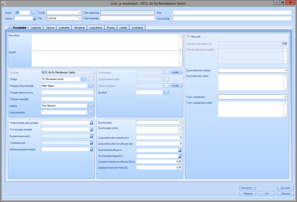Viewport: 297px width, 202px height.
Task: Open Symboli lookup button
Action: [166, 92]
